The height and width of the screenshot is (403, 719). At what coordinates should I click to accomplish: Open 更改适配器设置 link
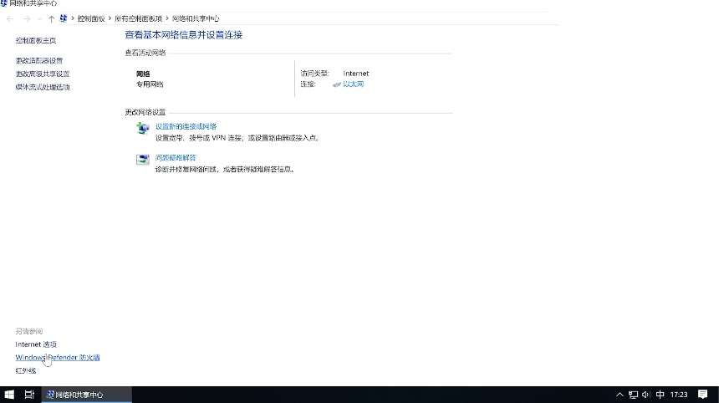point(39,60)
